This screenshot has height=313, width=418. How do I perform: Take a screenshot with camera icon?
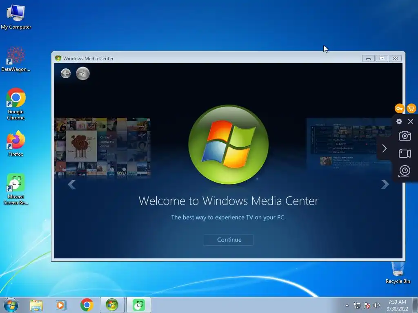[405, 136]
